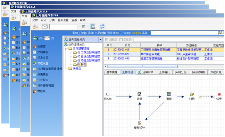
Task: Go to 设计动态 in the navigation bar
Action: point(113,33)
